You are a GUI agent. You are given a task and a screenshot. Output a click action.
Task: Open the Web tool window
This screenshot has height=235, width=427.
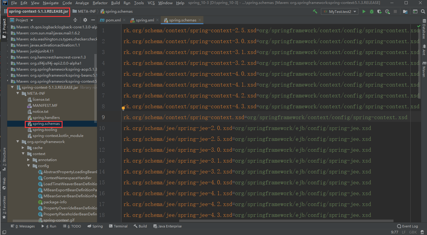point(4,183)
